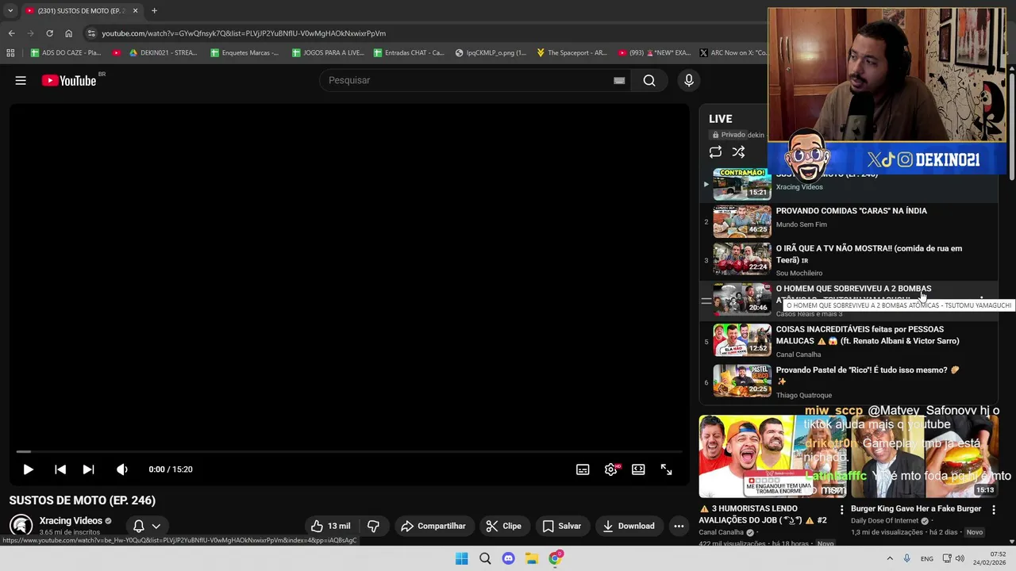The image size is (1016, 571).
Task: Play the video with the play button
Action: 28,469
